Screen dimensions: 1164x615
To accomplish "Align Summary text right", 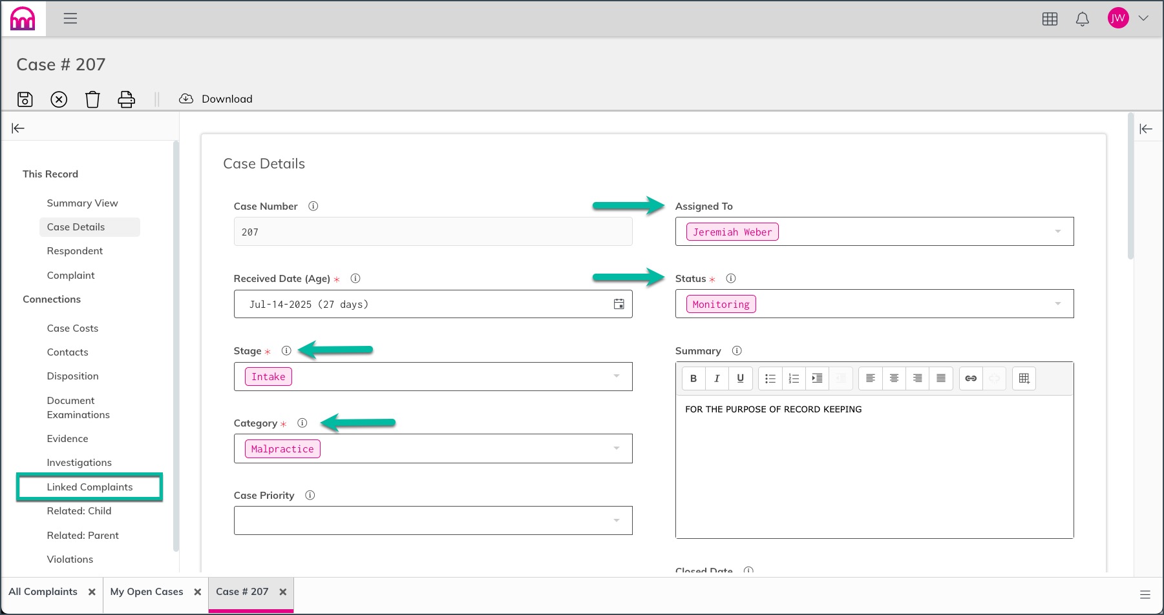I will 918,379.
